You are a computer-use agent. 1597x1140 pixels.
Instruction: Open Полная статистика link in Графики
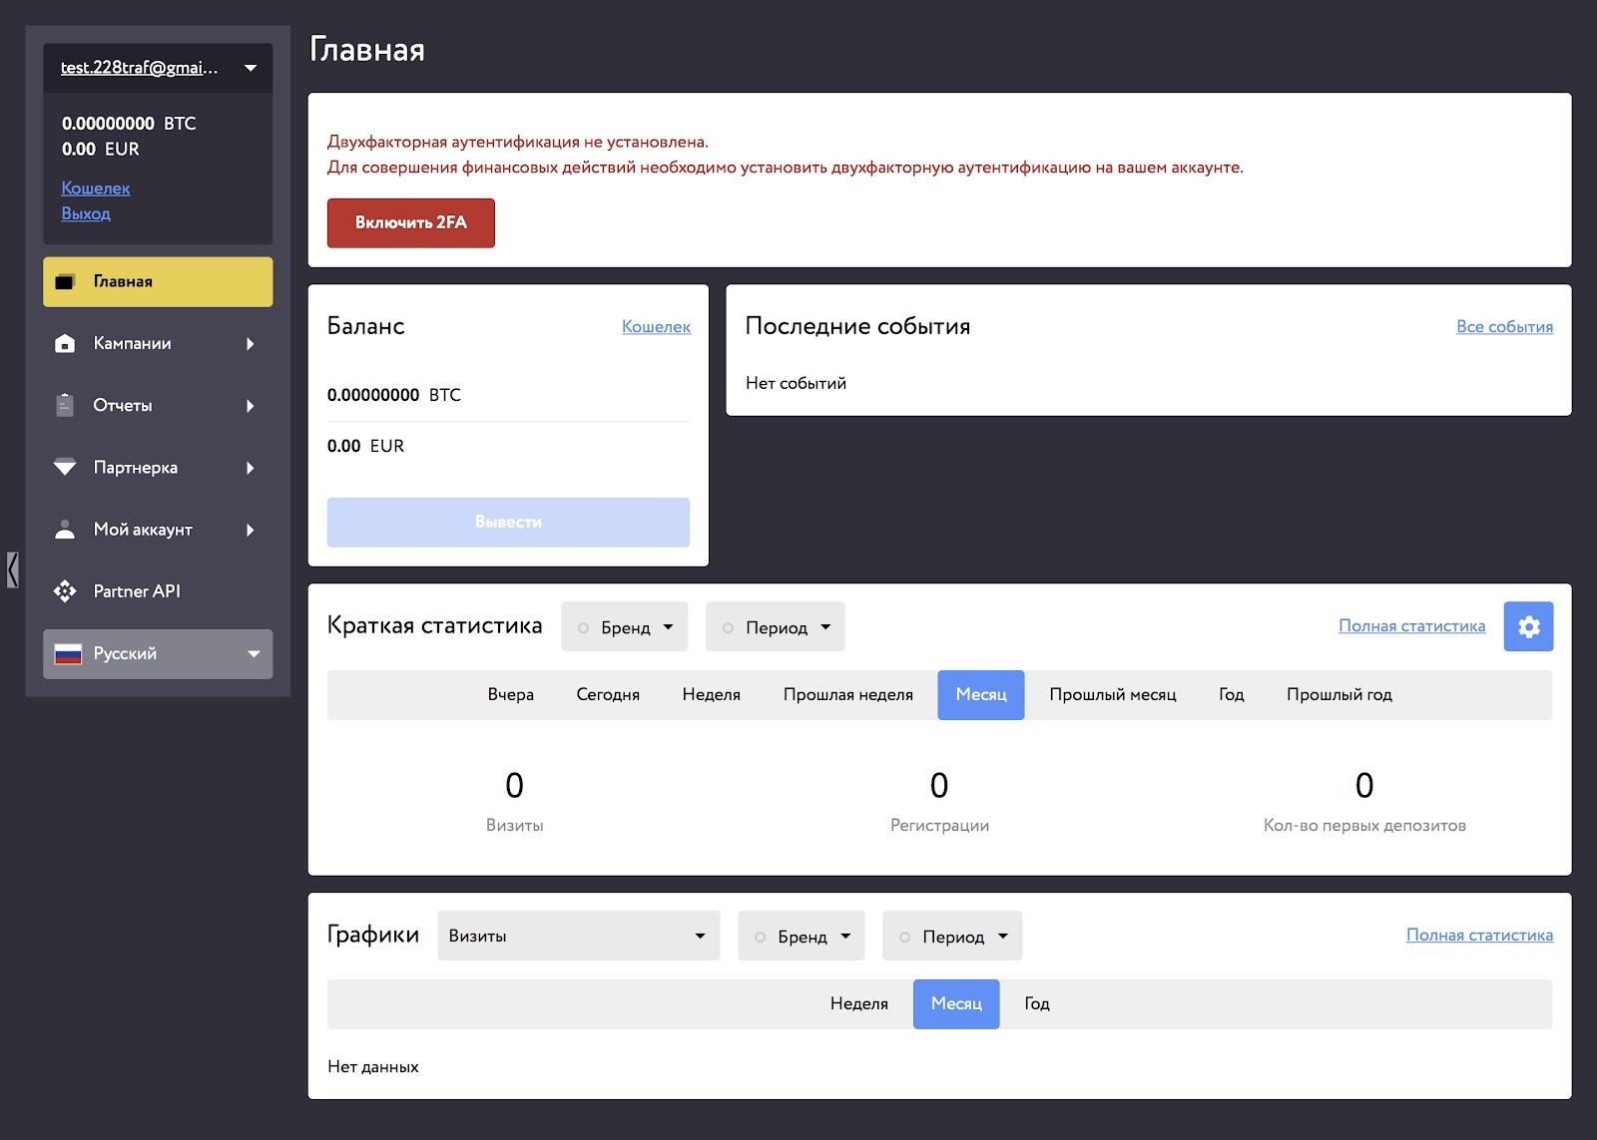point(1479,935)
